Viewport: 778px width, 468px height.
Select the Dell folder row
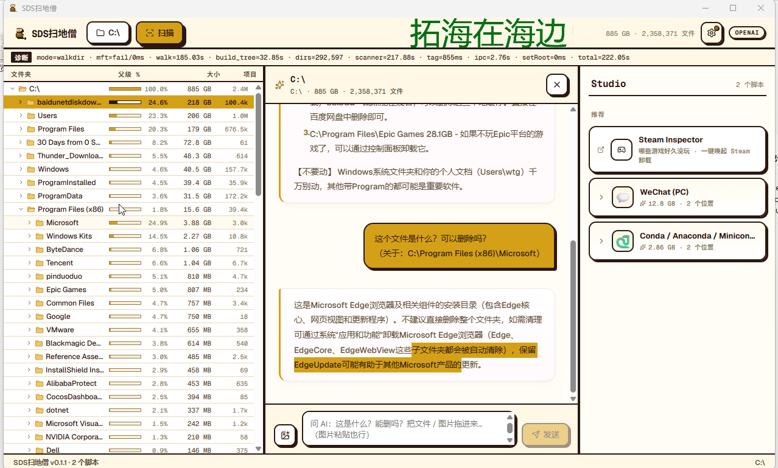129,450
